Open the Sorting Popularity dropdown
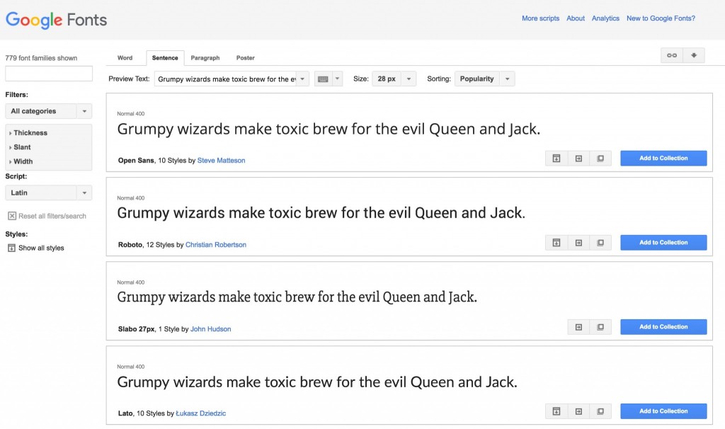The image size is (725, 429). click(484, 79)
